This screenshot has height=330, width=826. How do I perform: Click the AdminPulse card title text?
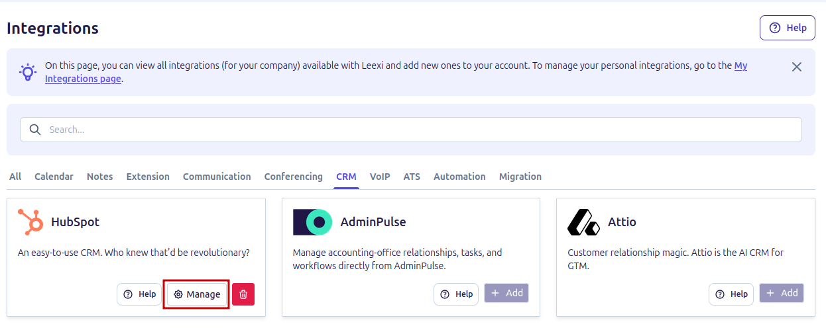[x=373, y=222]
